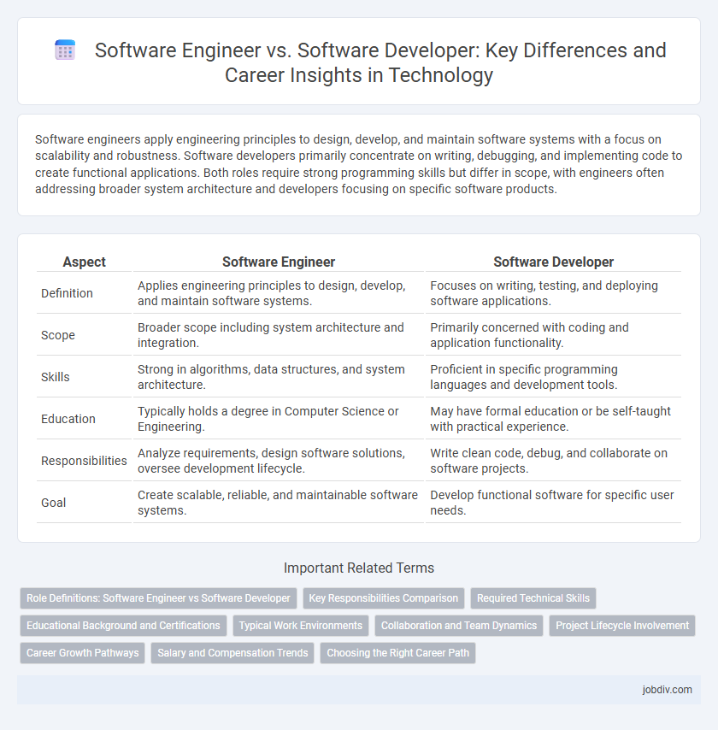
Task: Click 'Proficient in specific programming languages' cell
Action: (x=553, y=377)
